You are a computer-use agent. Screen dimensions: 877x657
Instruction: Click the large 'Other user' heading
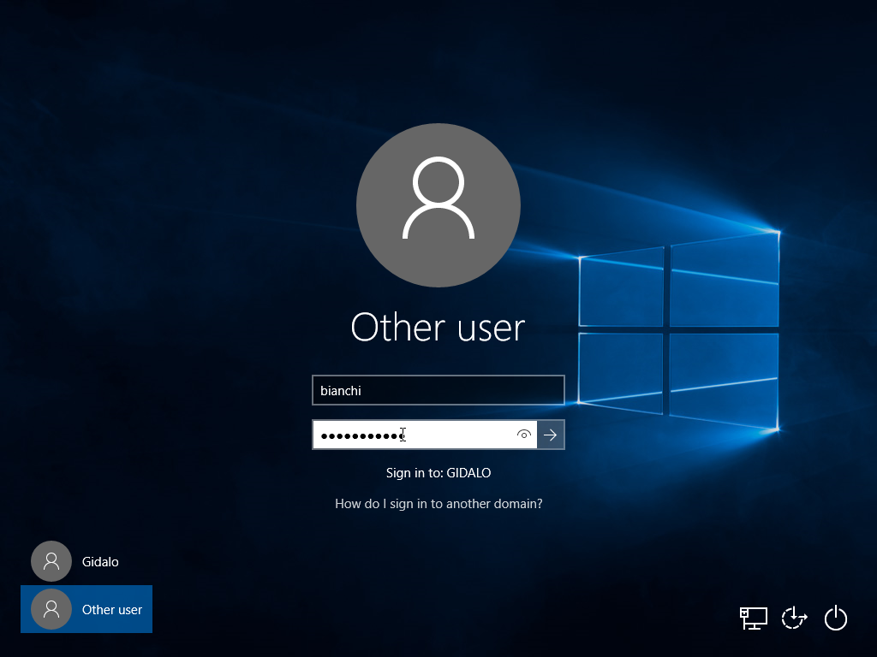coord(438,328)
